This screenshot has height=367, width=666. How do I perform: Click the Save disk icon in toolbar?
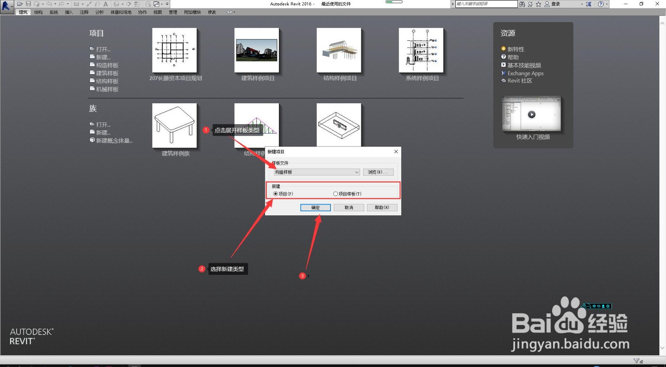[x=28, y=4]
